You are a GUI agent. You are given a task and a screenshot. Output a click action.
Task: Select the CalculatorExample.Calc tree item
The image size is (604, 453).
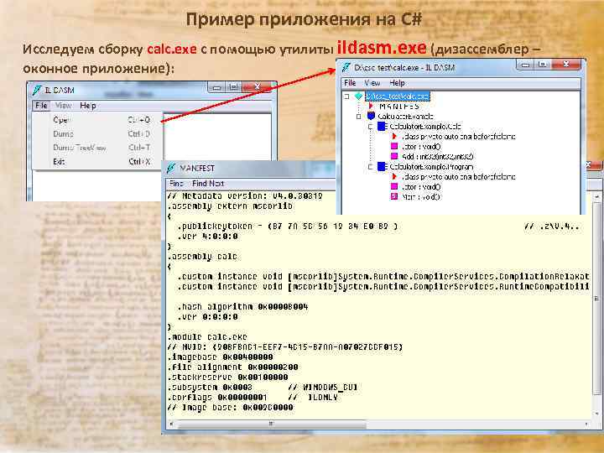(424, 127)
